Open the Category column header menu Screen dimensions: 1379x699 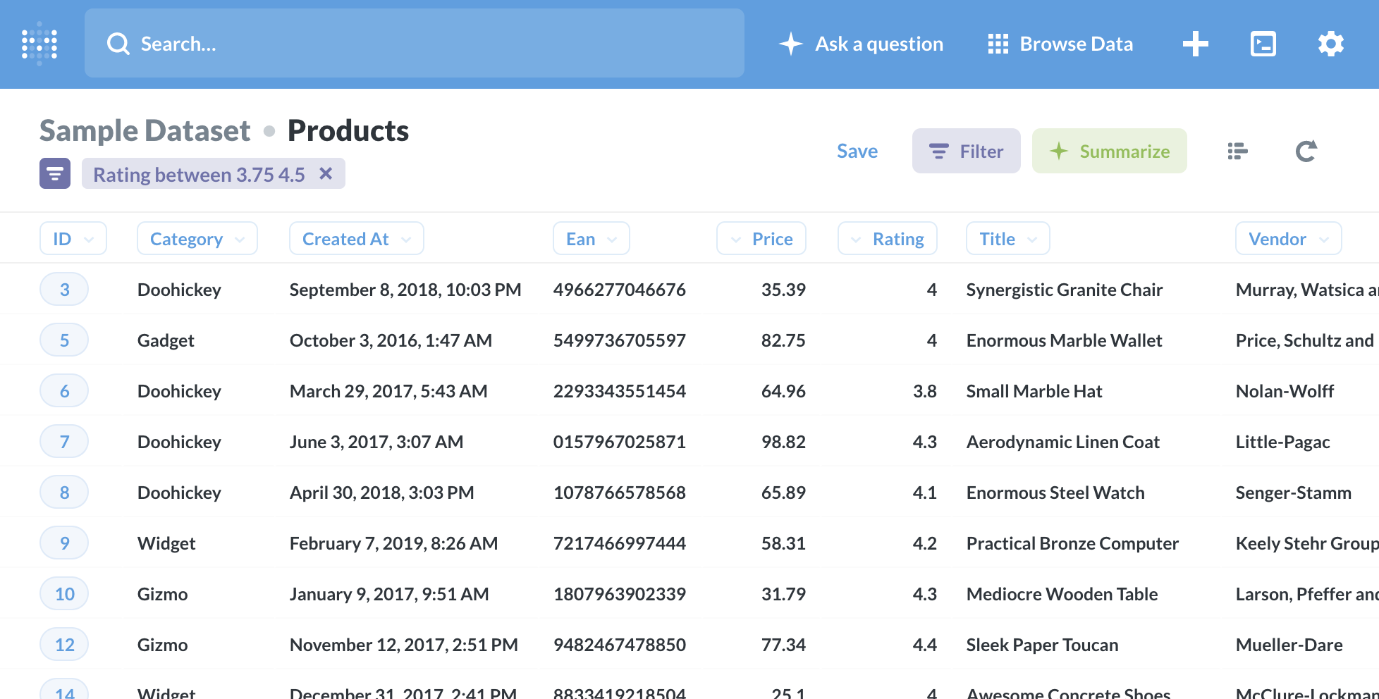click(197, 238)
